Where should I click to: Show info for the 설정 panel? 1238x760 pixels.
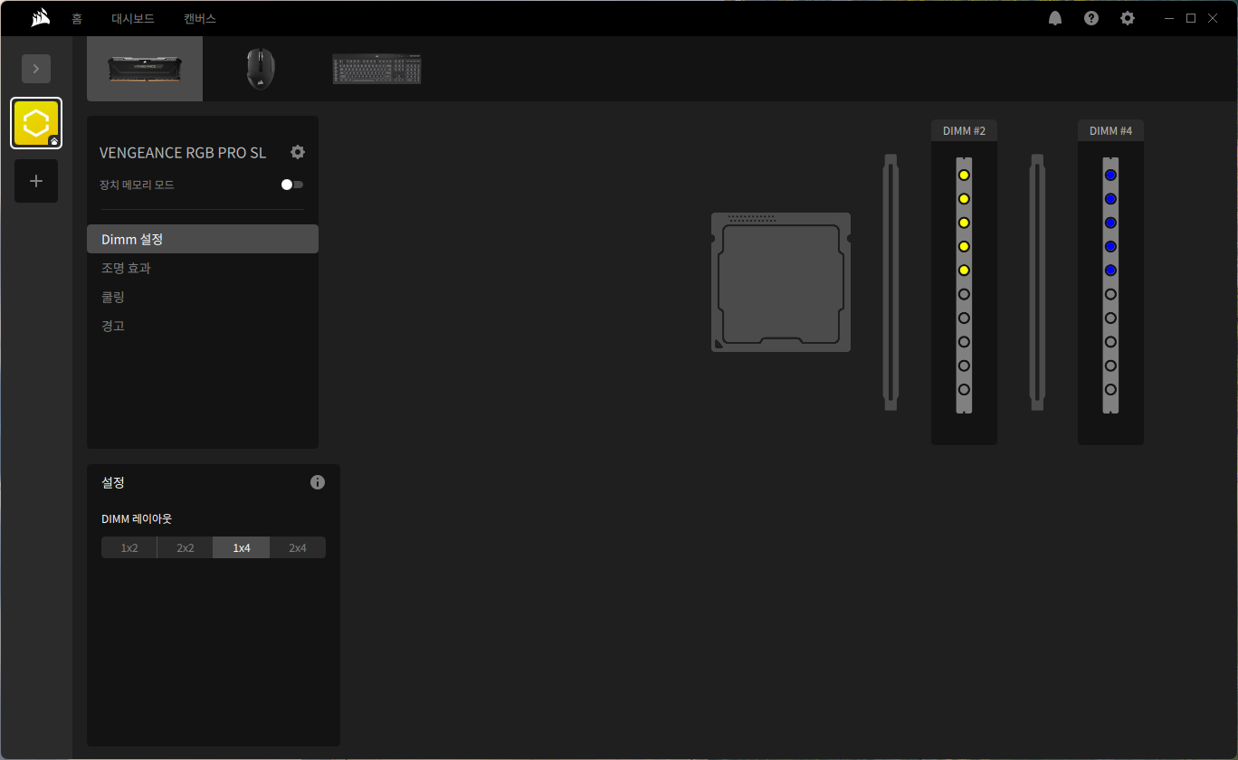(318, 482)
